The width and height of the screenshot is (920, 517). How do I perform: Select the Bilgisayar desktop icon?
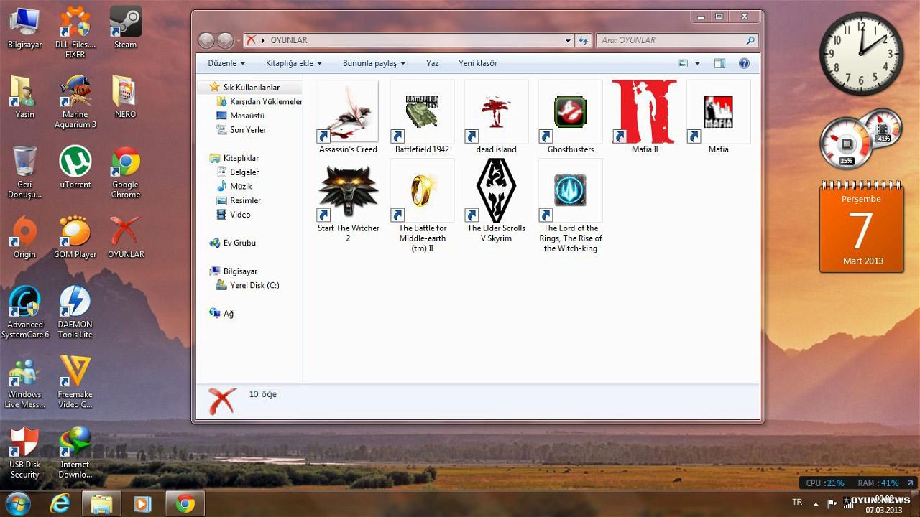click(x=24, y=28)
